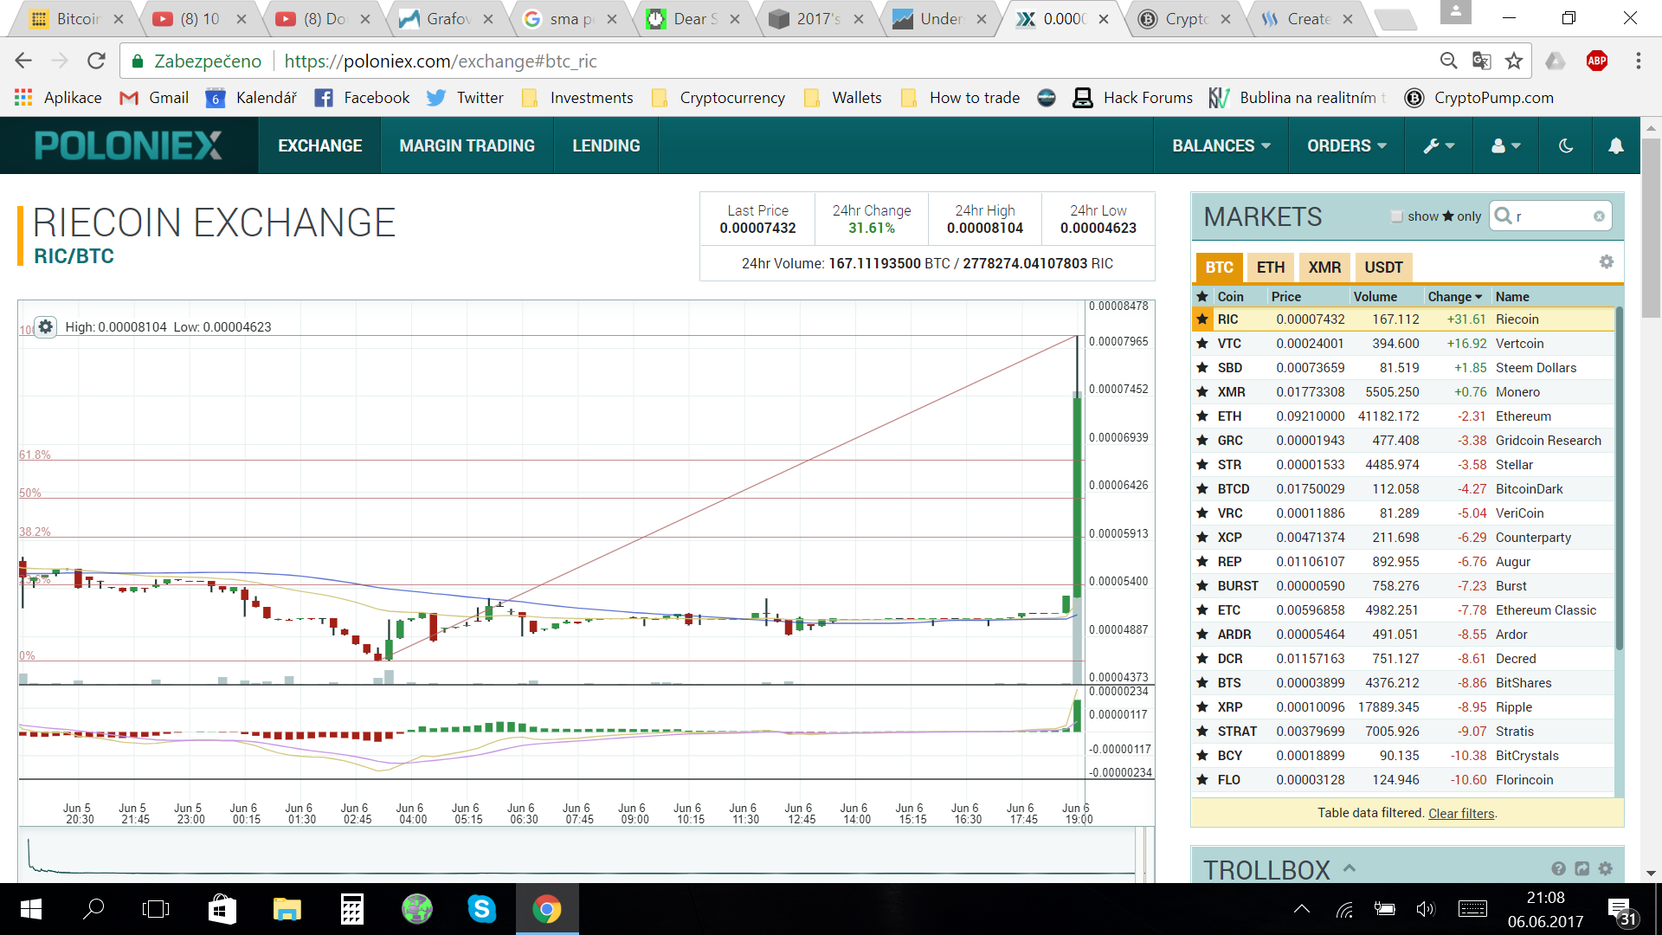Open Investments bookmarks folder
This screenshot has width=1662, height=935.
pyautogui.click(x=577, y=98)
